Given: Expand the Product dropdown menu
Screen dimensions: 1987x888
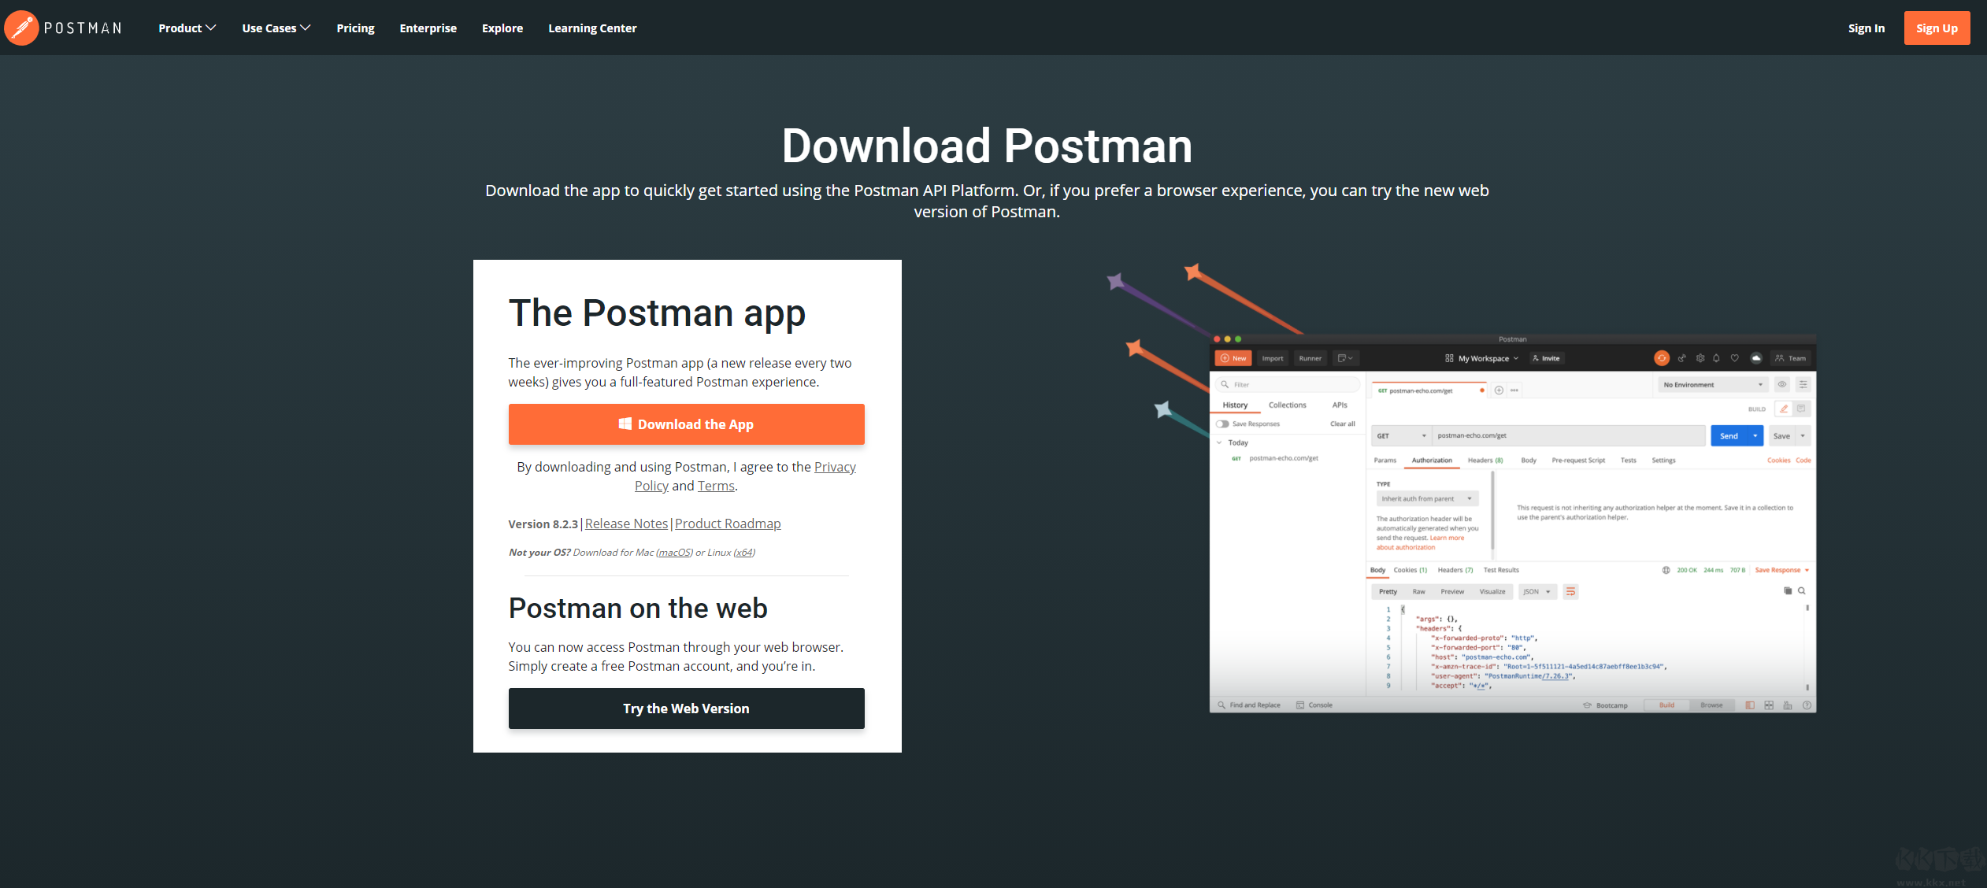Looking at the screenshot, I should 189,27.
